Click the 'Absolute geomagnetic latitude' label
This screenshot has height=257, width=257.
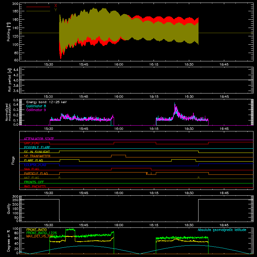point(222,230)
